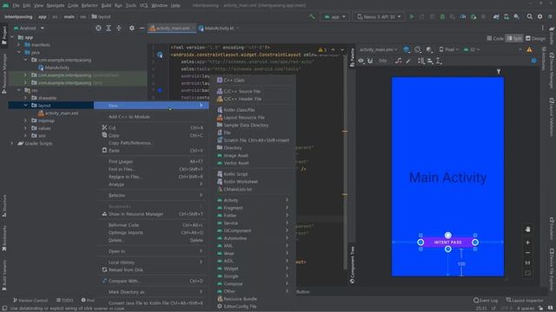Switch editor to Code view
This screenshot has width=556, height=312.
pyautogui.click(x=495, y=38)
